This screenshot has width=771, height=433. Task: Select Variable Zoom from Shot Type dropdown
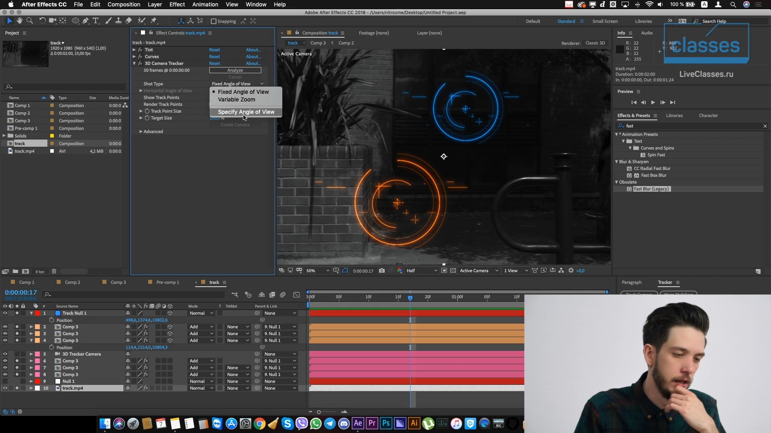click(237, 99)
